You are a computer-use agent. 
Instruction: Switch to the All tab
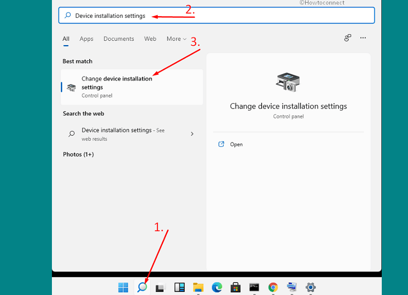[66, 39]
